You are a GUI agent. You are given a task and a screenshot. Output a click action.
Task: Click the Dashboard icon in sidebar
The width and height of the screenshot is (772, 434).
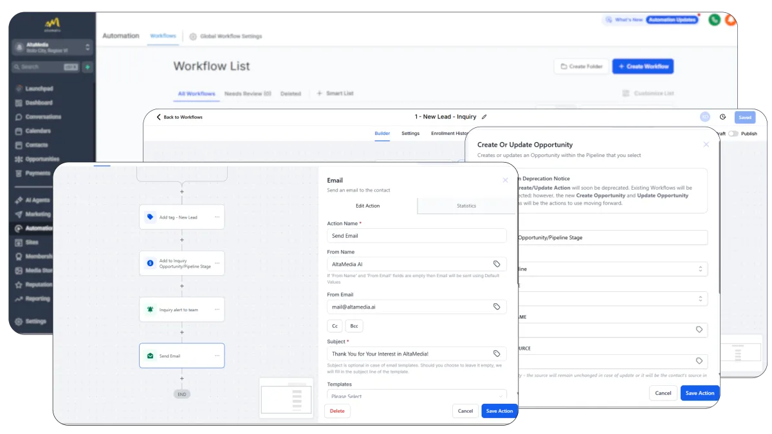point(19,103)
